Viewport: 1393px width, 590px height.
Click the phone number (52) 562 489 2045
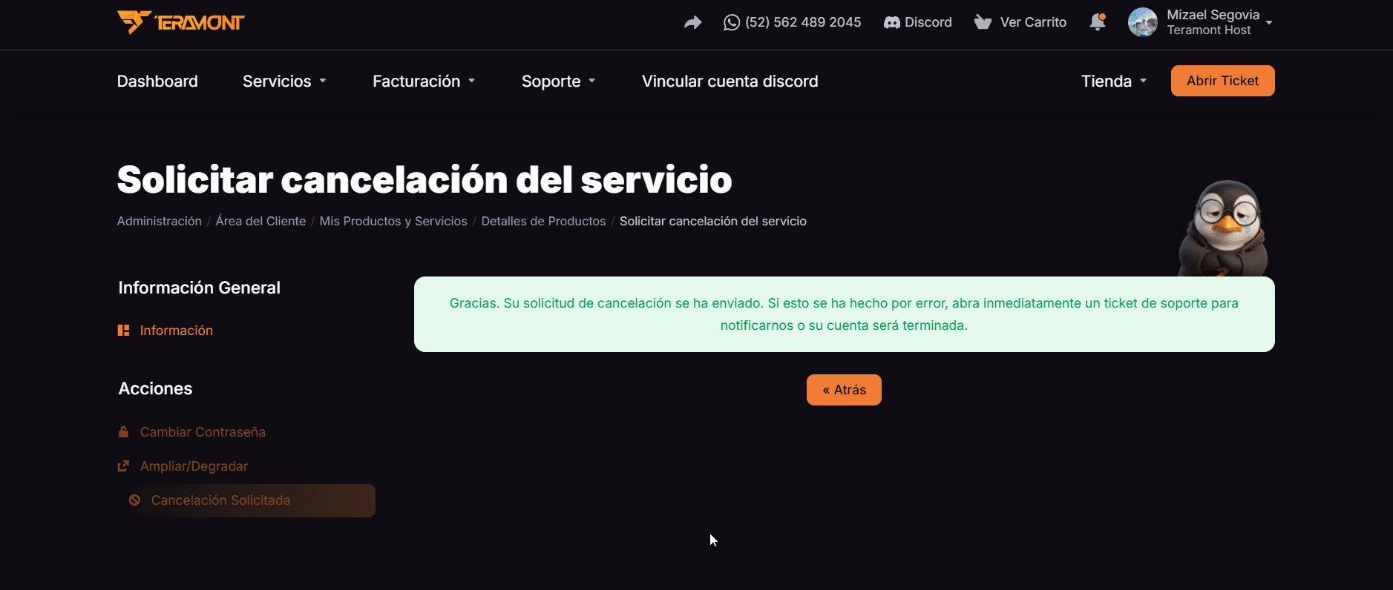coord(803,22)
